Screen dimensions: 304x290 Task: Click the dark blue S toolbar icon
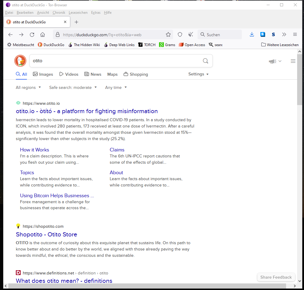274,34
